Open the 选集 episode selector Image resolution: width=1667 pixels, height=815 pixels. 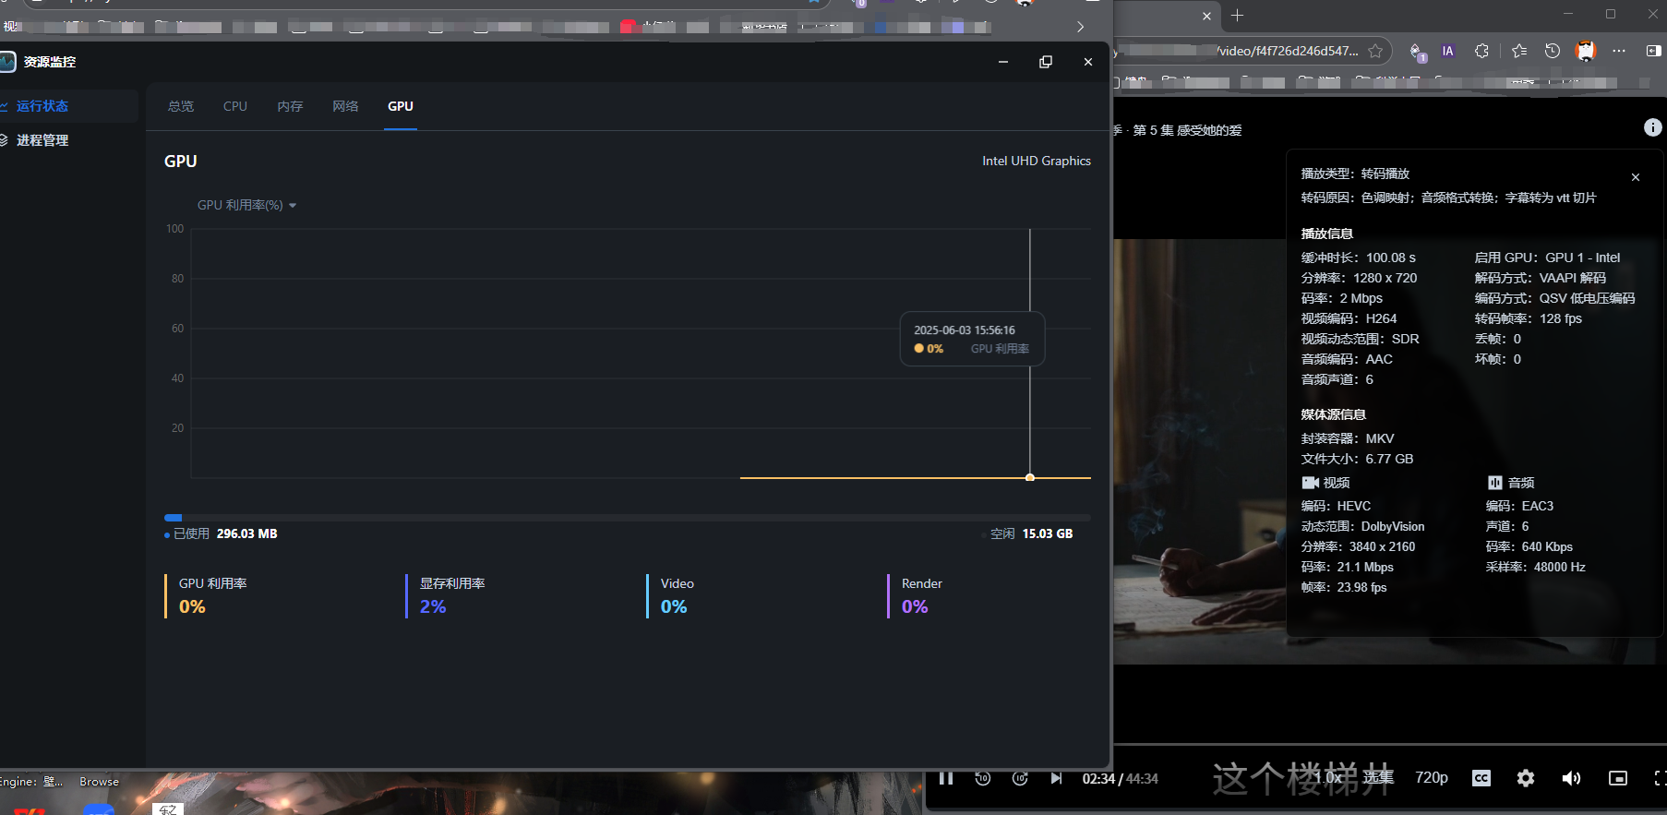click(1378, 778)
